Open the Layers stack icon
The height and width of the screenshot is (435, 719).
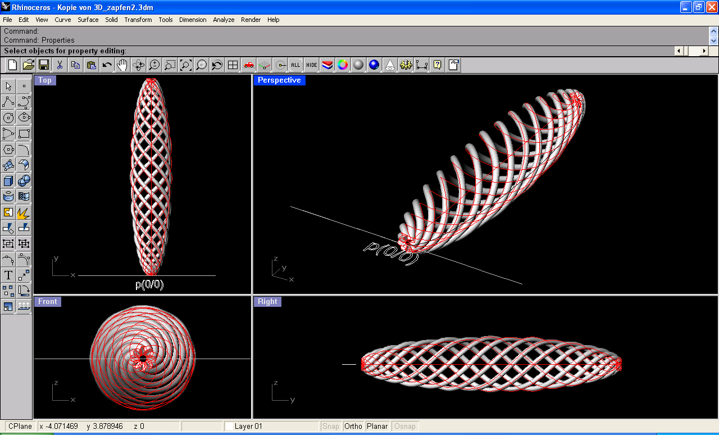[x=327, y=65]
